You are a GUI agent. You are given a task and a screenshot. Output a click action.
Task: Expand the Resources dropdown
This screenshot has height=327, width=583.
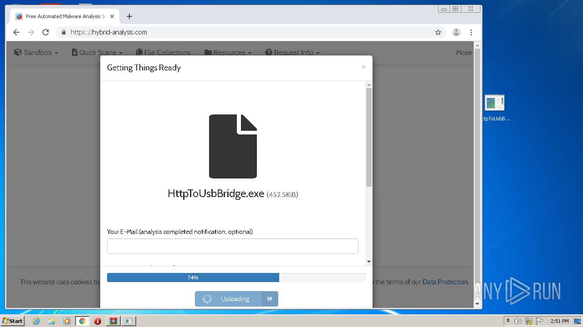pyautogui.click(x=228, y=53)
